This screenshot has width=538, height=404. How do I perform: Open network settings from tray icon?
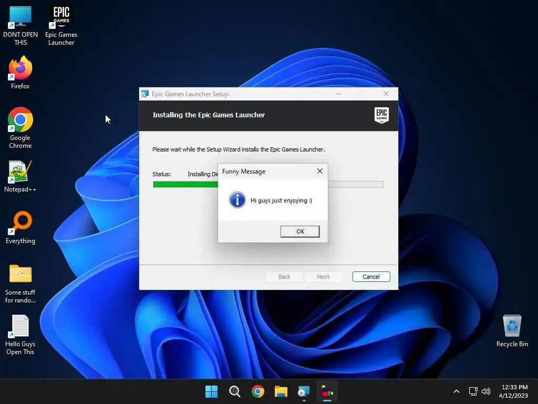473,391
